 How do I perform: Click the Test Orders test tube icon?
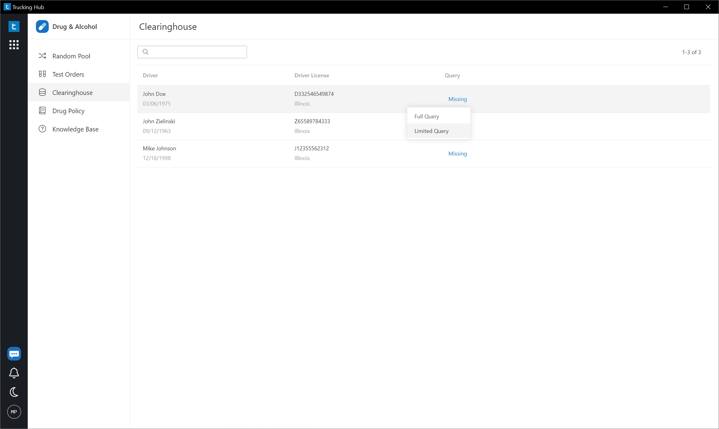click(42, 74)
